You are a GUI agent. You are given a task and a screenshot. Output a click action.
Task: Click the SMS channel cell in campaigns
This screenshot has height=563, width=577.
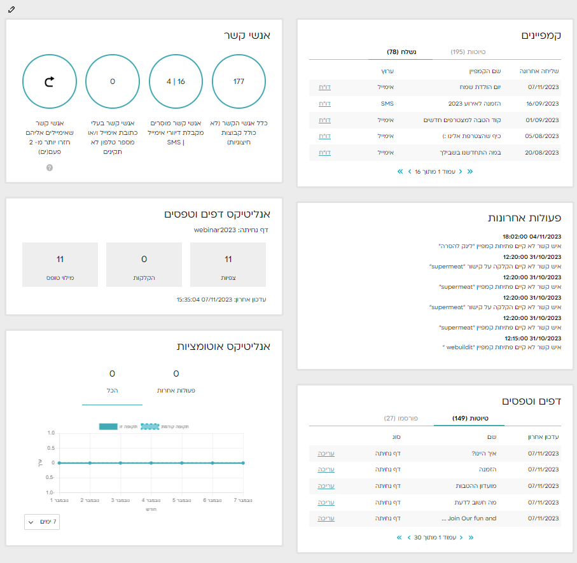[387, 104]
